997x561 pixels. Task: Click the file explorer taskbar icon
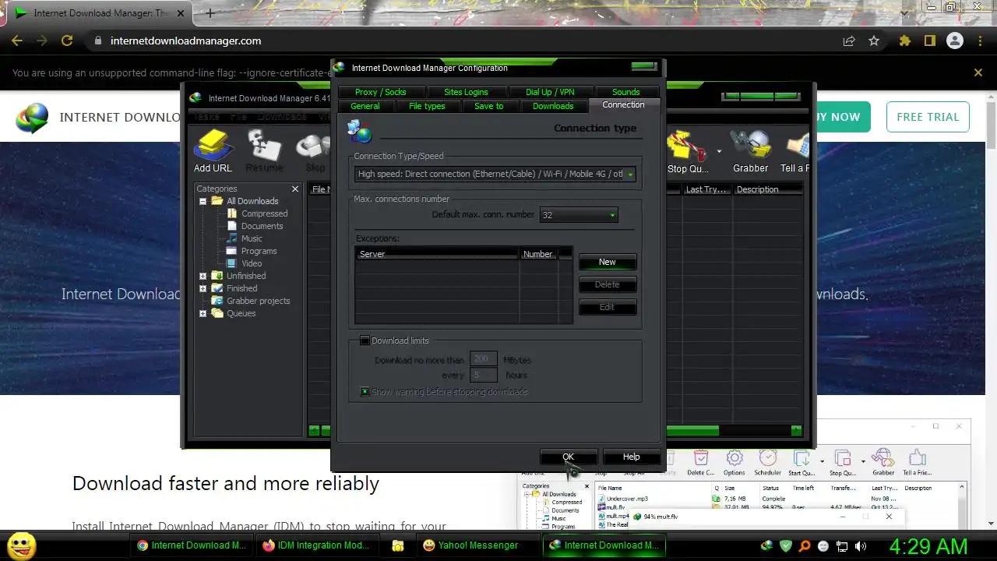[398, 545]
